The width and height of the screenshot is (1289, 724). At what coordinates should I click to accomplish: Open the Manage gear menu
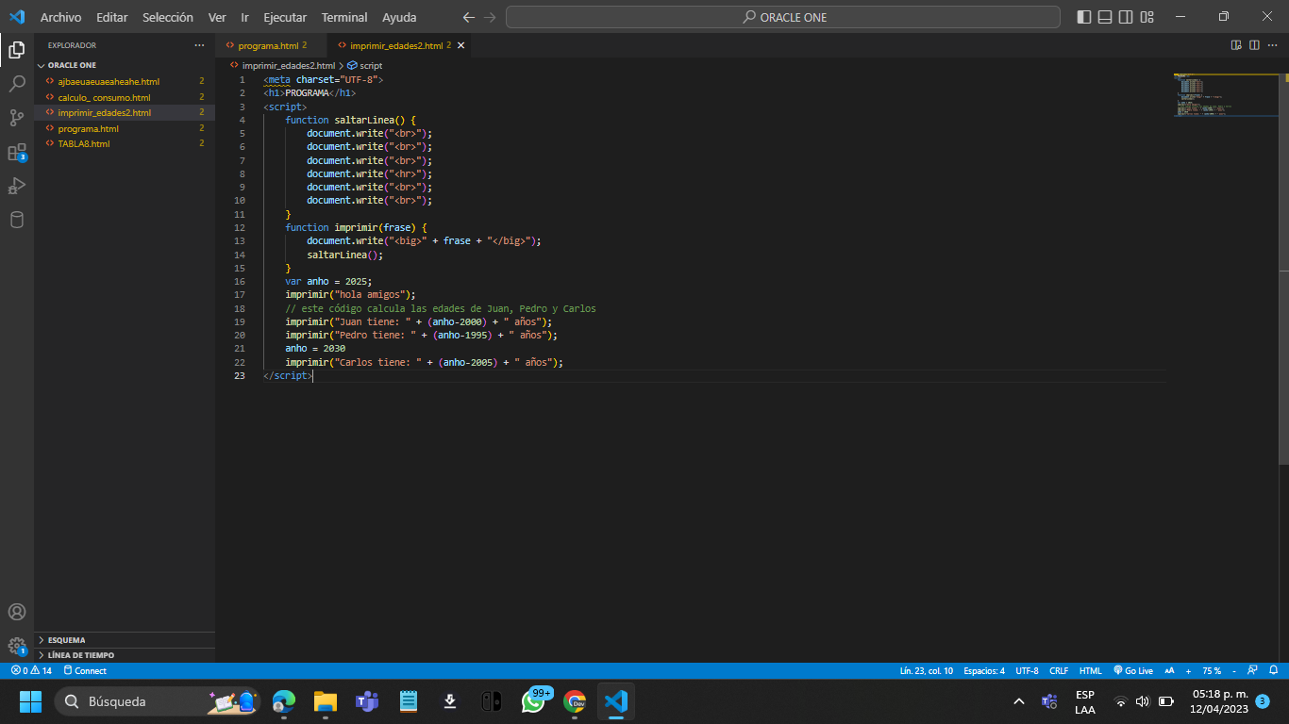17,646
